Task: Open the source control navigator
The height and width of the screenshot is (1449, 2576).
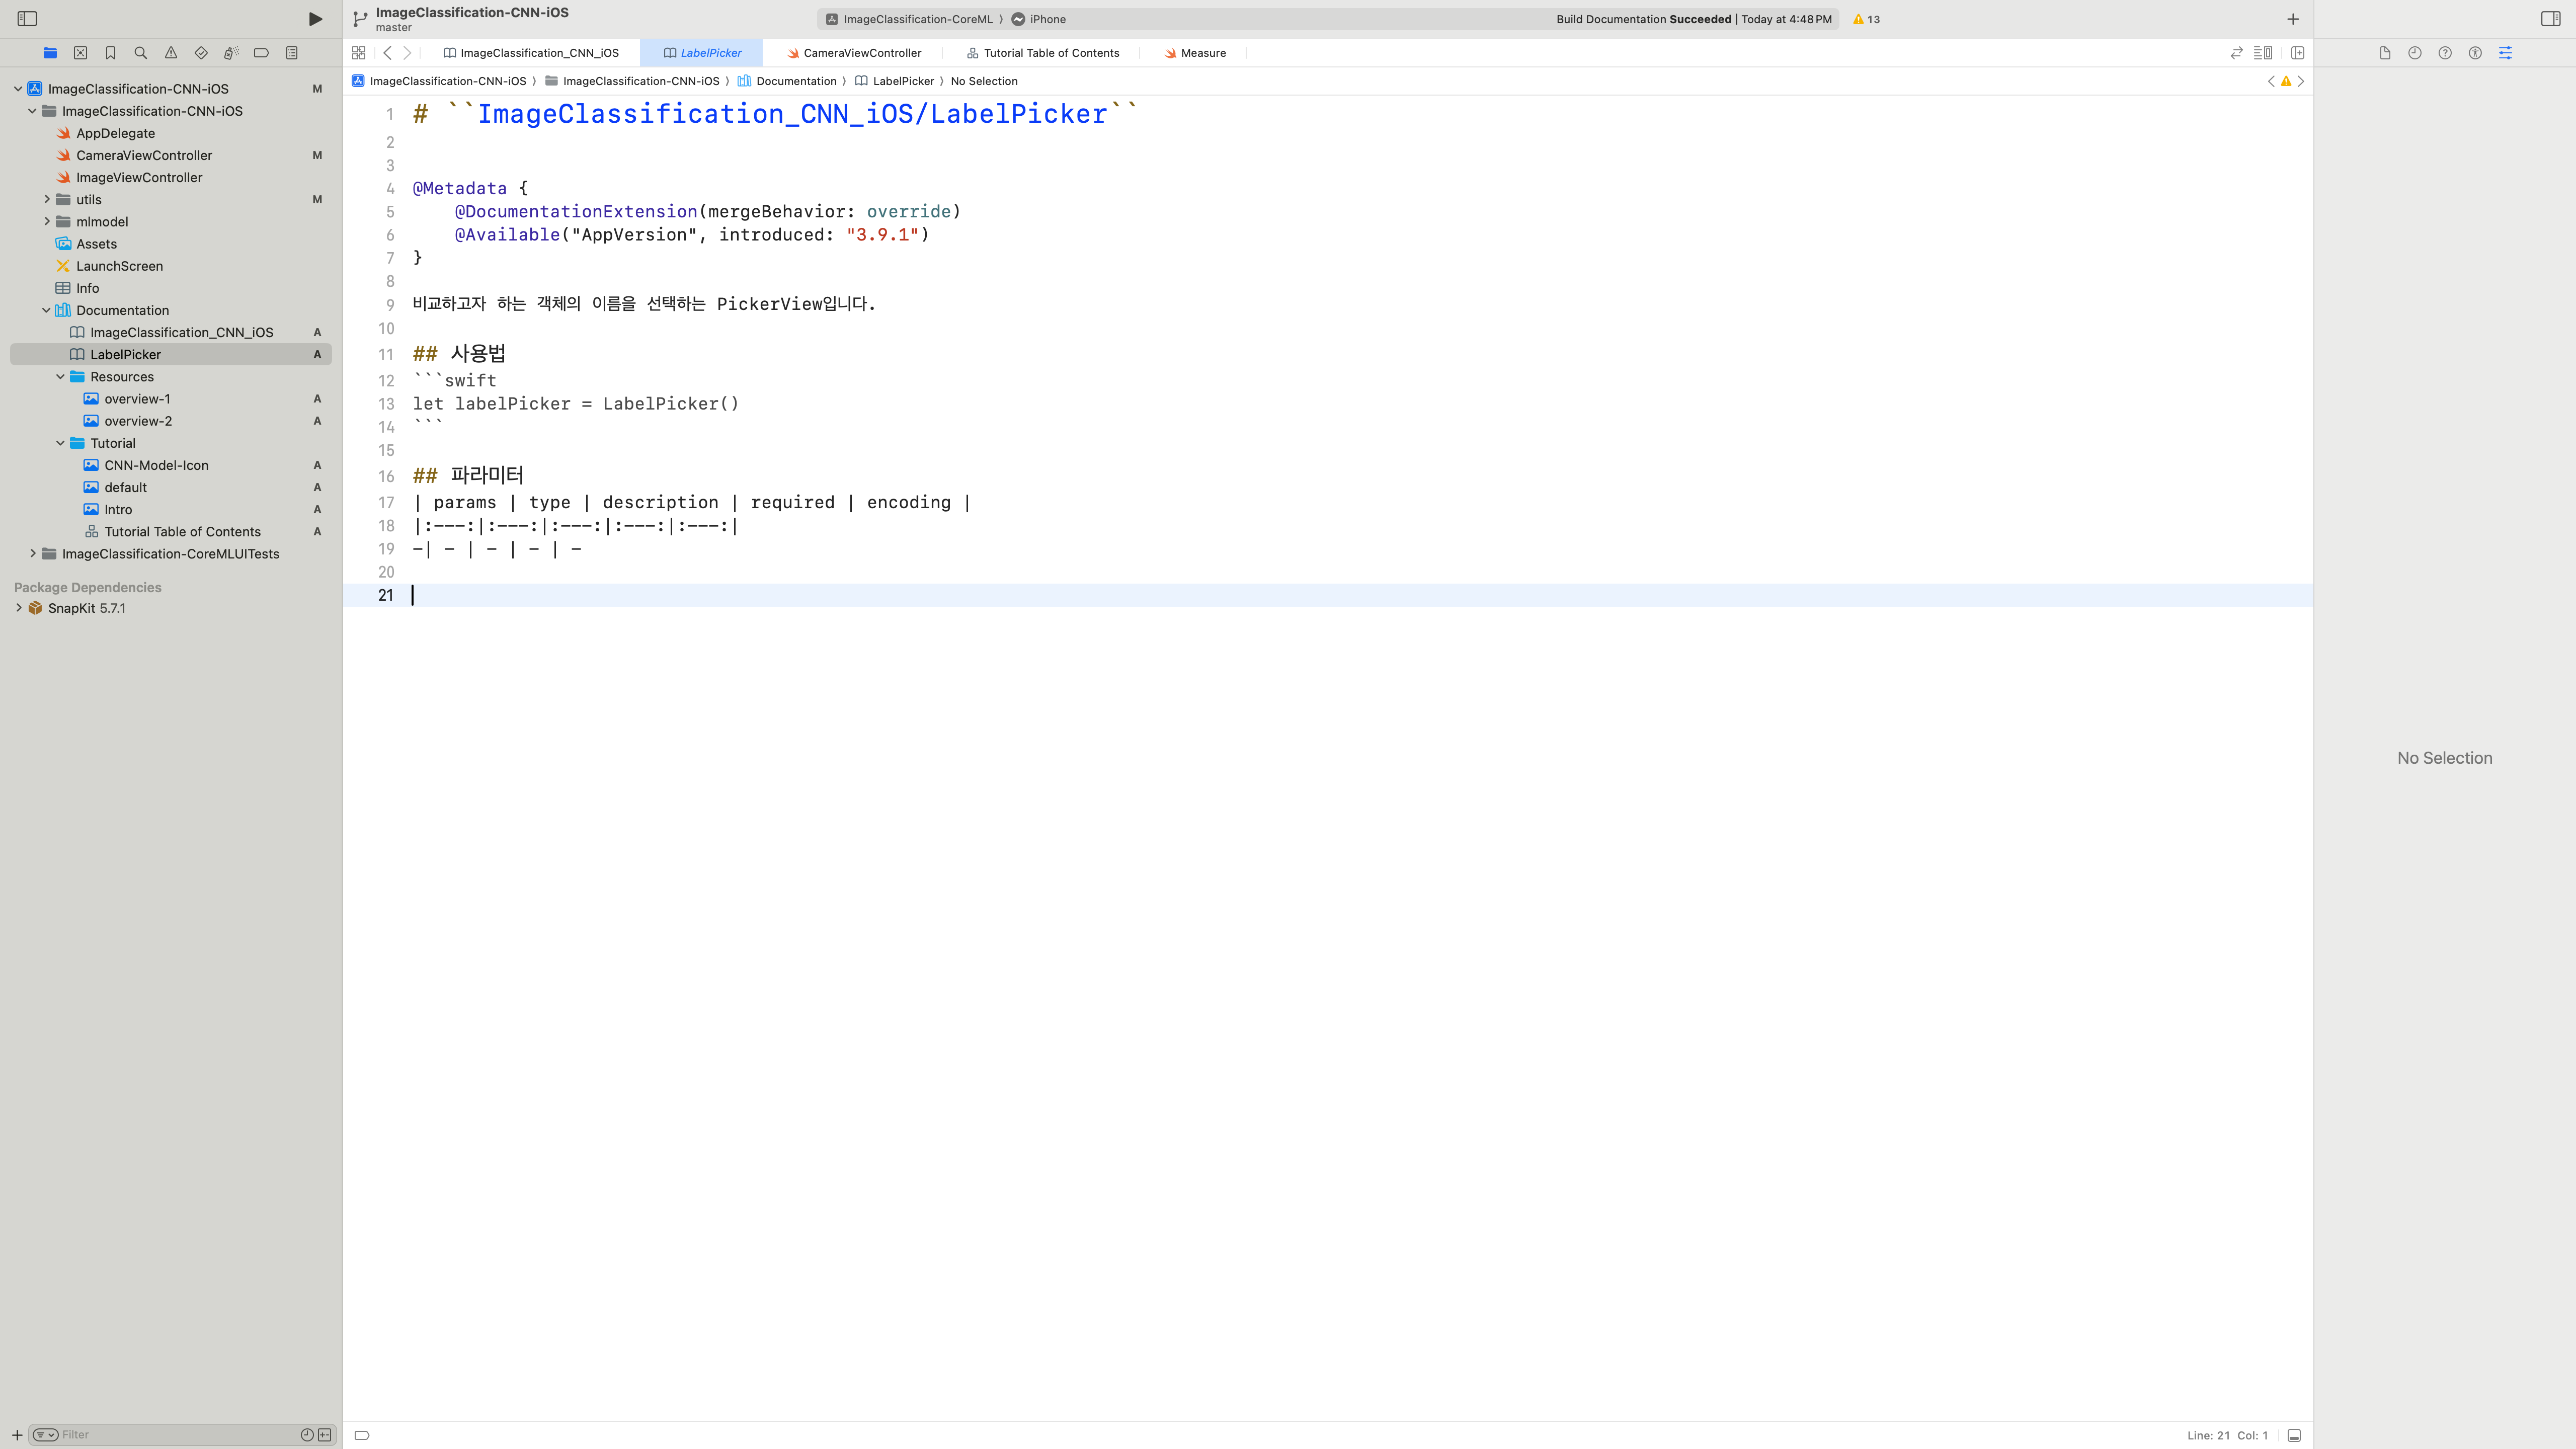Action: pos(80,53)
